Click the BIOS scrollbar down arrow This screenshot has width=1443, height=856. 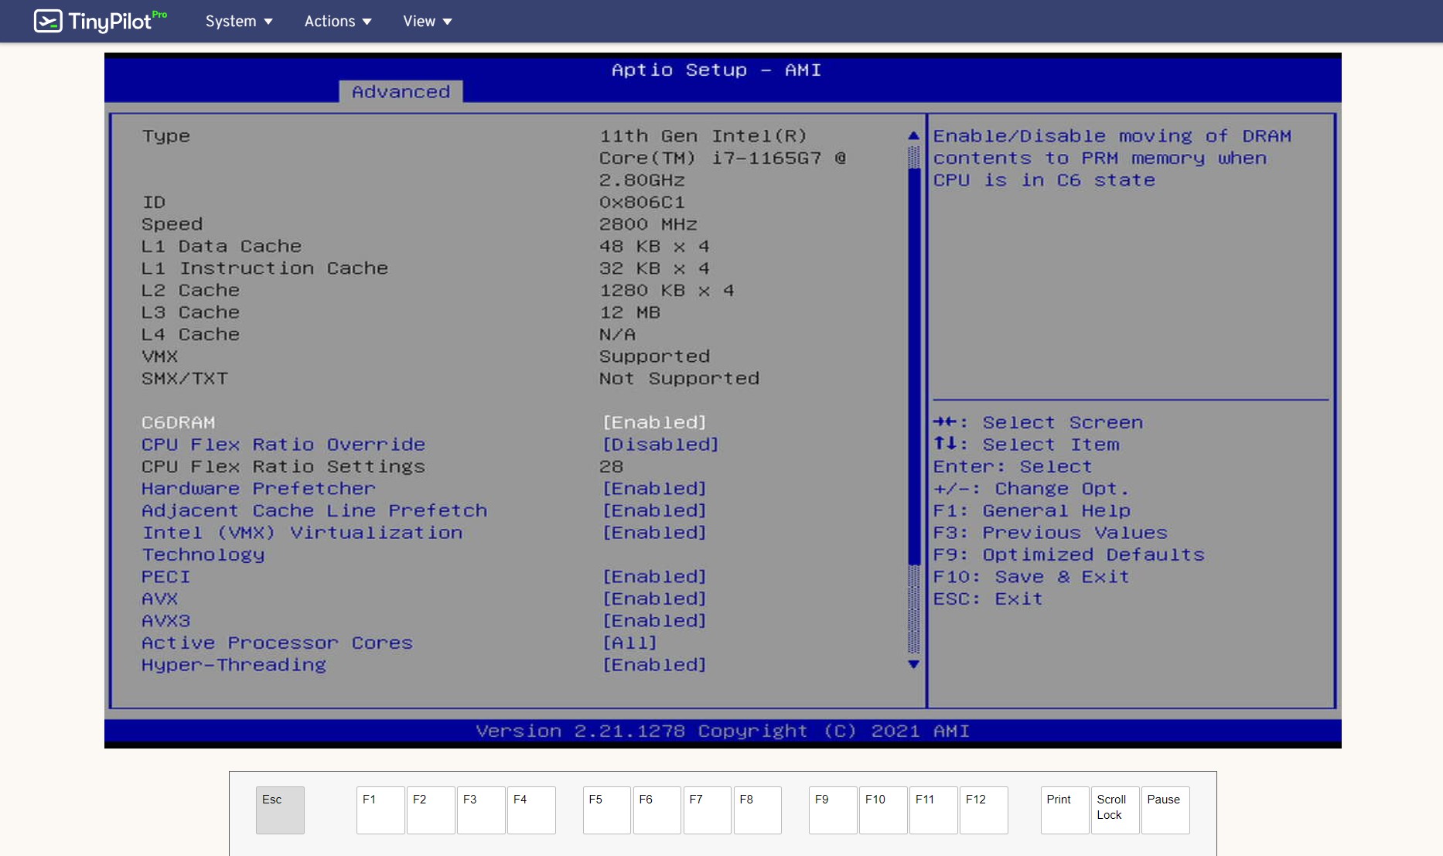coord(913,664)
